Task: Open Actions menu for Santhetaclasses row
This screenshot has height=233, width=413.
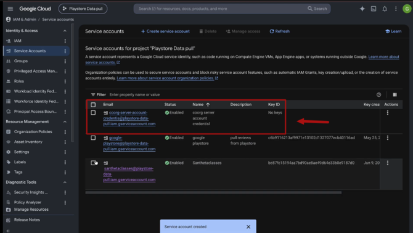Action: click(388, 163)
